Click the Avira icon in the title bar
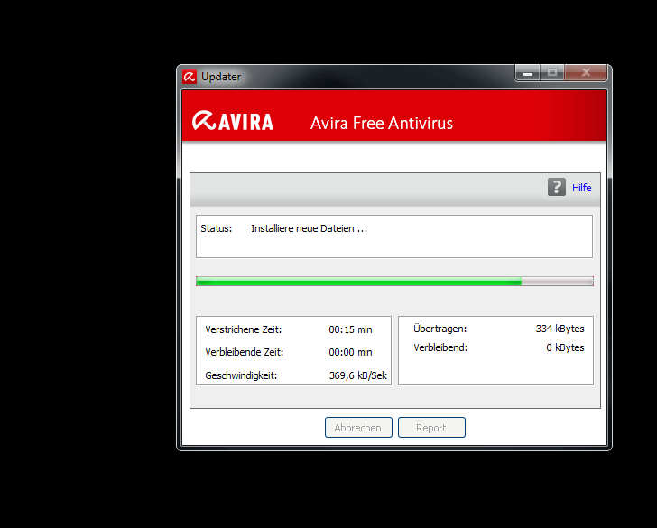The image size is (657, 528). click(x=190, y=77)
